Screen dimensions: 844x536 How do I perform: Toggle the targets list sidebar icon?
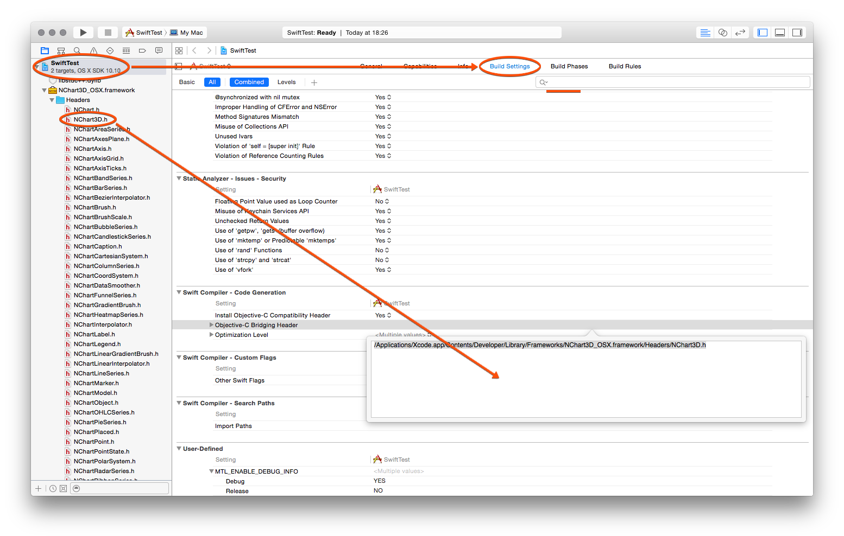click(x=179, y=66)
